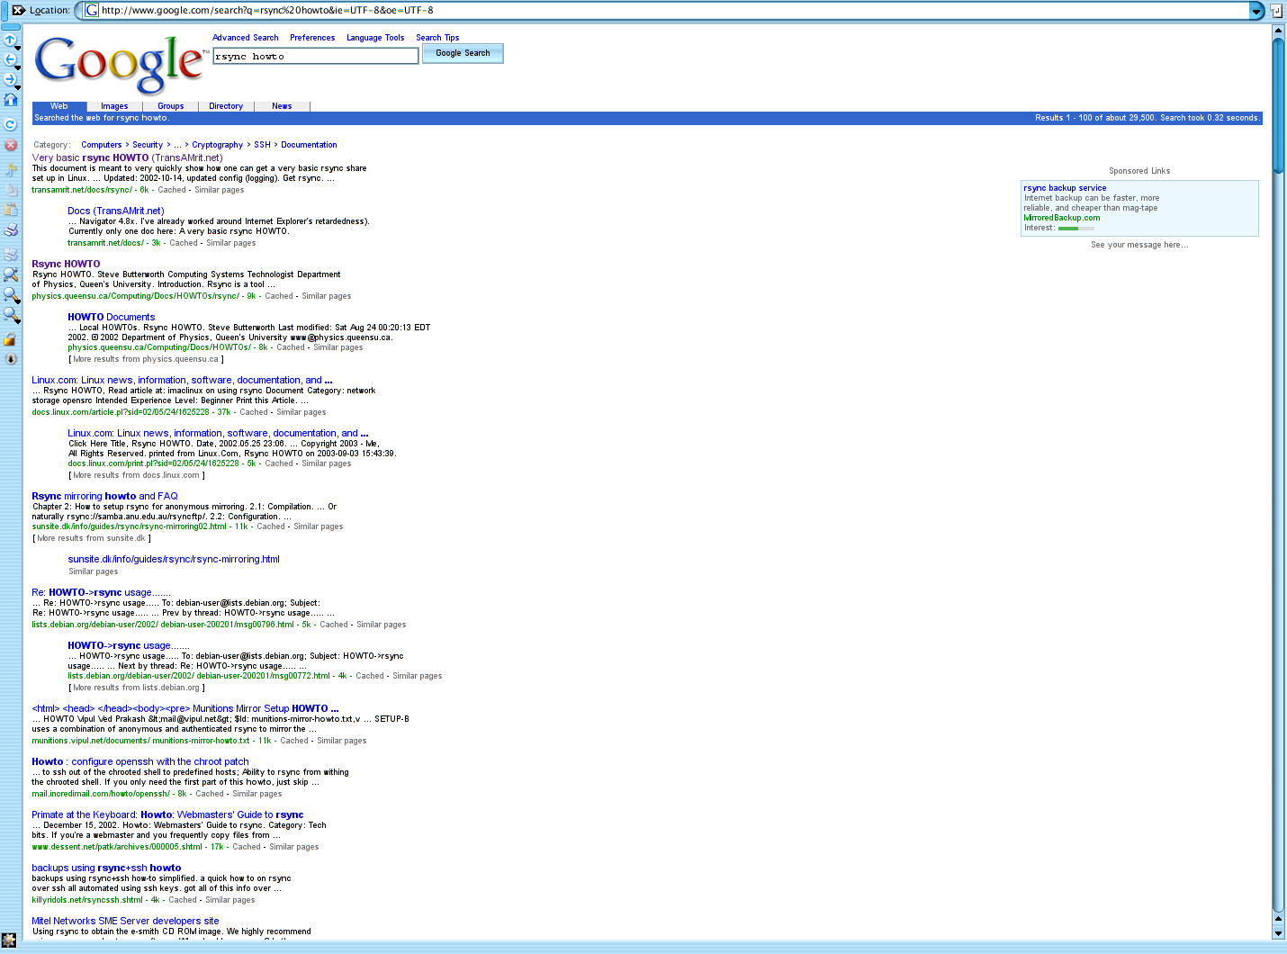The width and height of the screenshot is (1287, 954).
Task: Open the Security category link
Action: click(148, 145)
